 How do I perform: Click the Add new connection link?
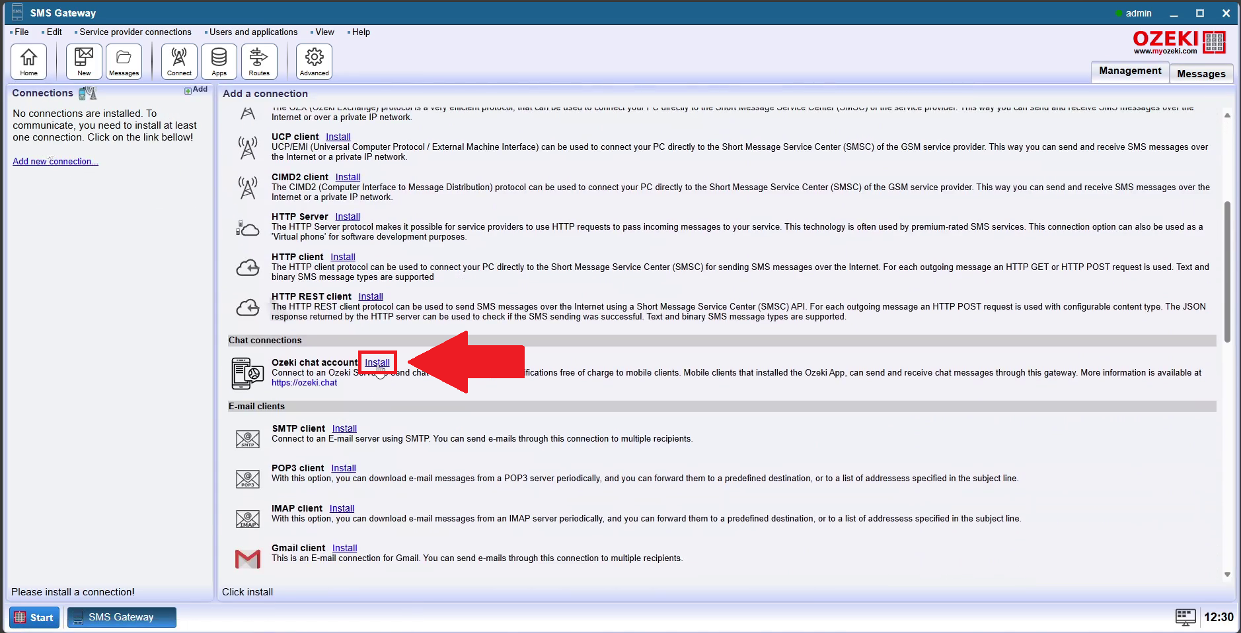coord(56,161)
